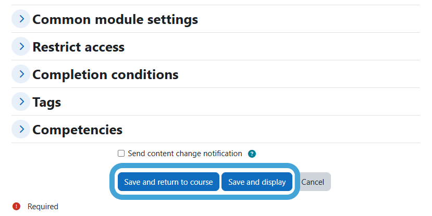
Task: Expand the Common module settings chevron
Action: click(21, 19)
